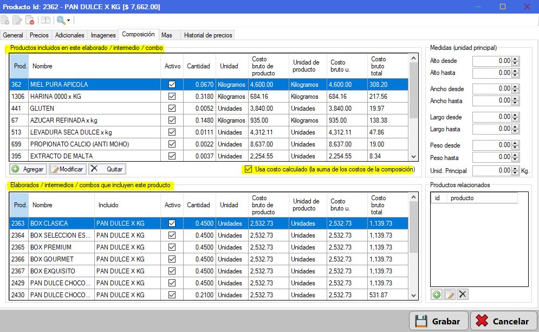Select the AZUCAR REFINADA x kg row

click(209, 120)
